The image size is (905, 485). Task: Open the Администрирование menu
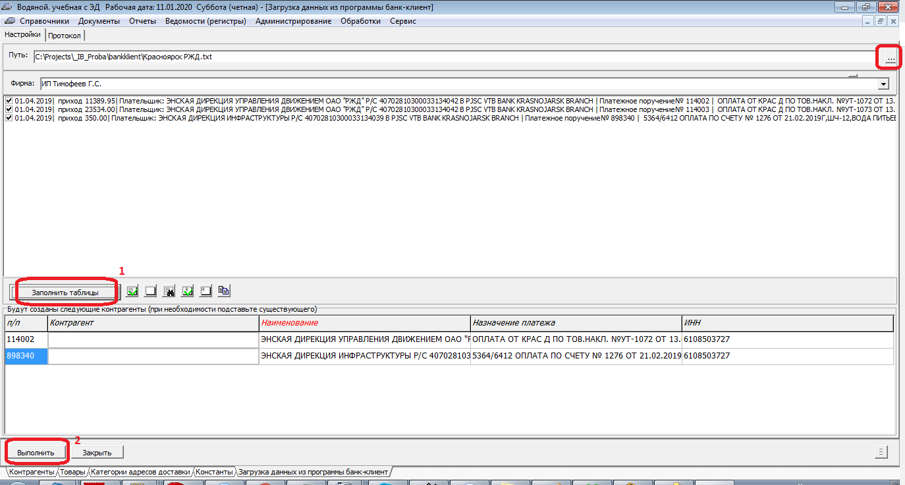click(x=293, y=21)
